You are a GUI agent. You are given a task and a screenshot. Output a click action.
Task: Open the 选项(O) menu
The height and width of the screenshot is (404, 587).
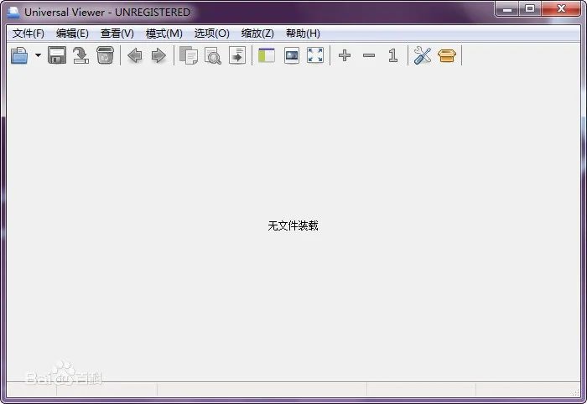coord(212,34)
